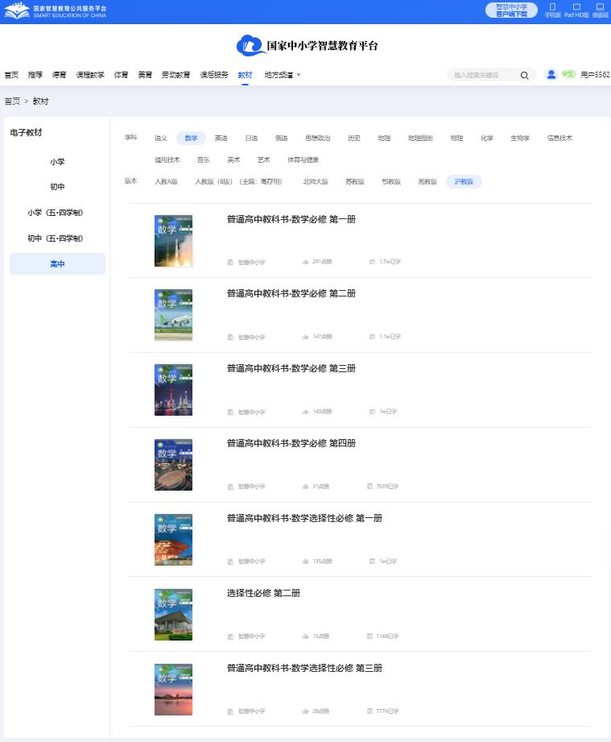Click the 智慧中小学 client download button
The image size is (611, 742).
(x=511, y=10)
